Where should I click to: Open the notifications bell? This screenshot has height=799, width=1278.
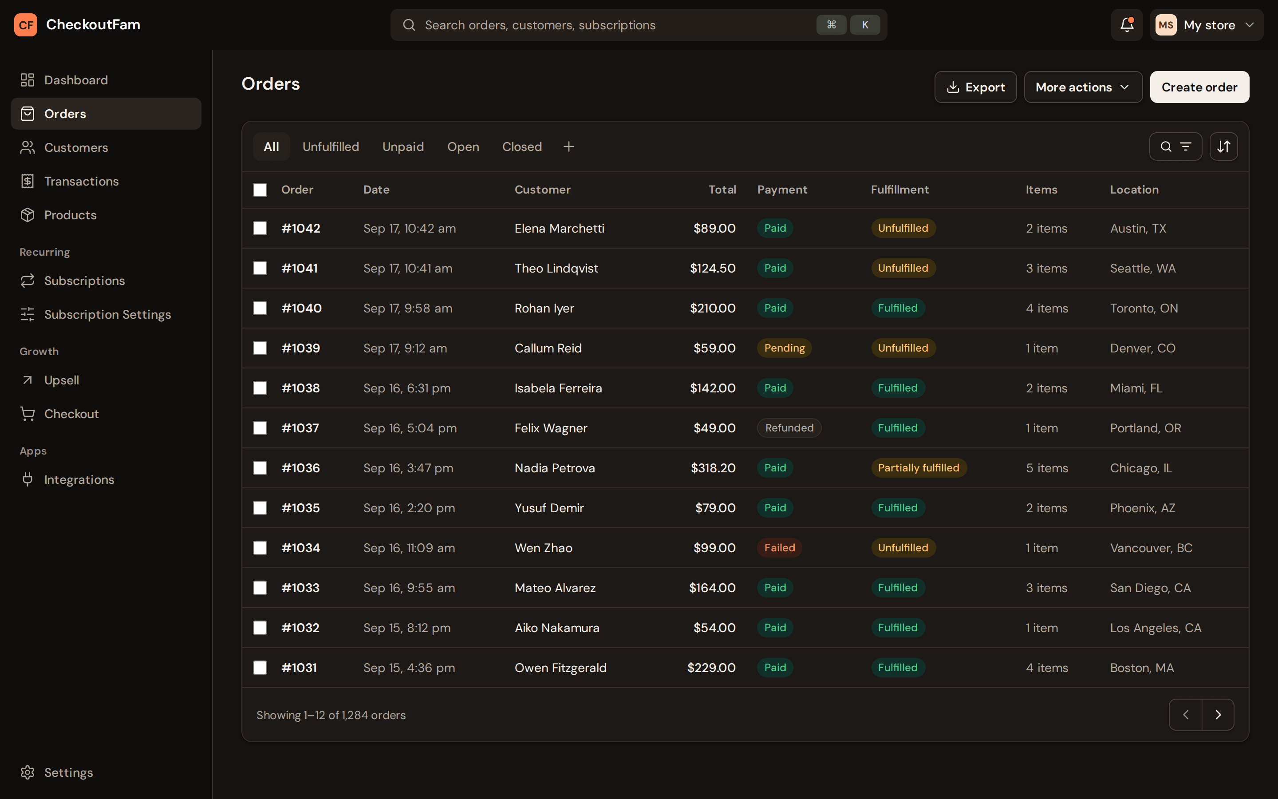pyautogui.click(x=1126, y=25)
